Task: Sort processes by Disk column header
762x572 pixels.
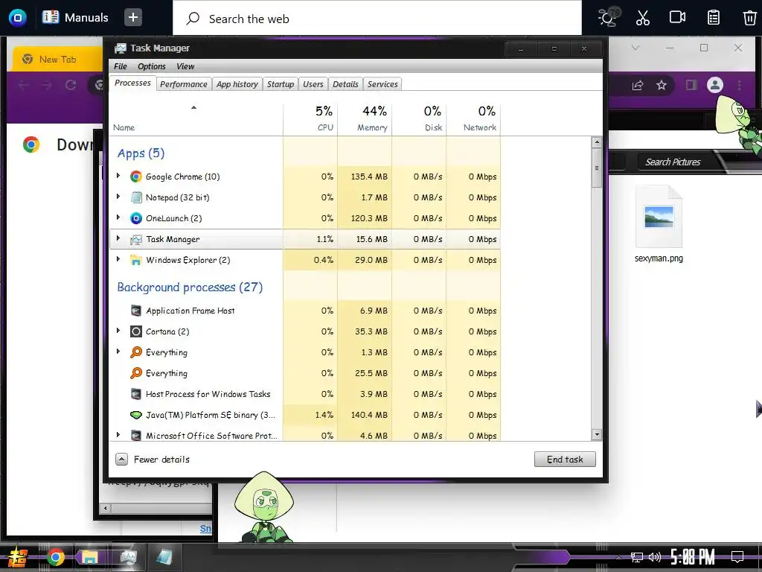Action: (420, 118)
